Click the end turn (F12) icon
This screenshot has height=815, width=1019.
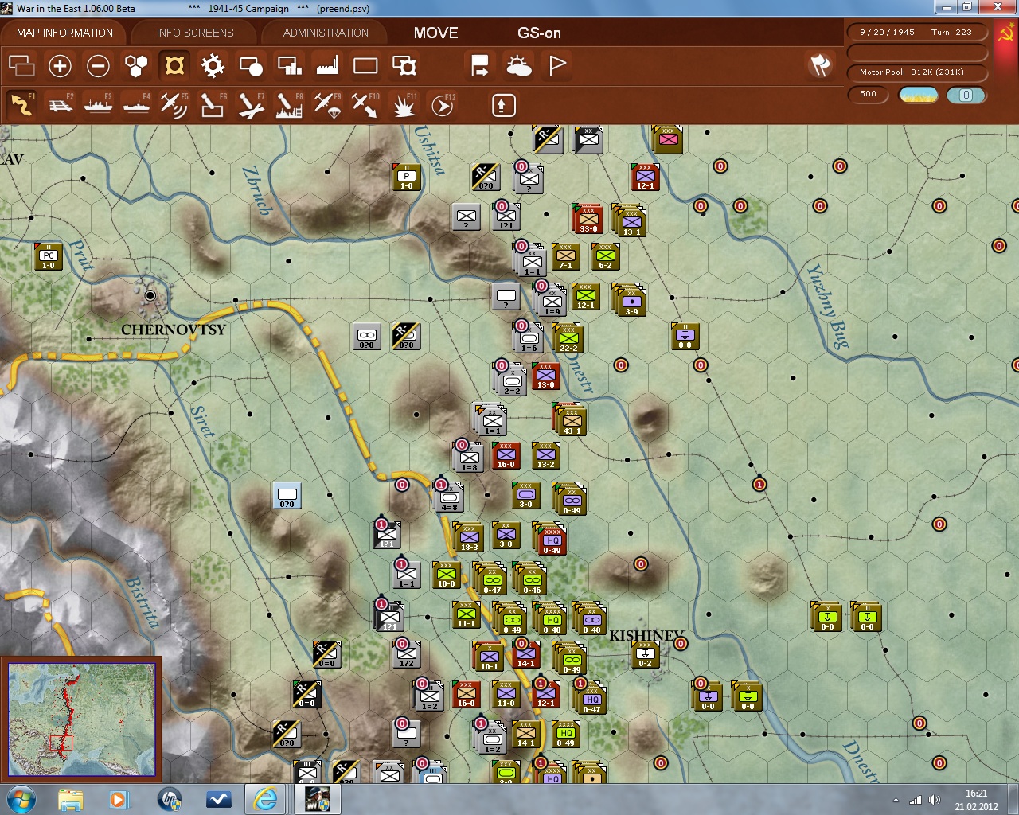(x=443, y=105)
